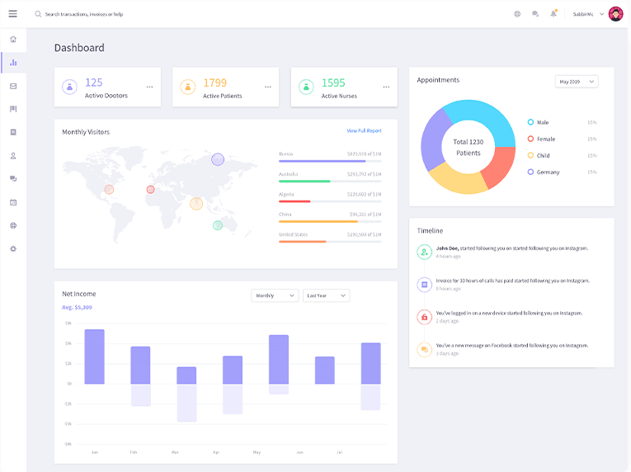Screen dimensions: 631x472
Task: Open Active Patients card options menu
Action: [x=268, y=87]
